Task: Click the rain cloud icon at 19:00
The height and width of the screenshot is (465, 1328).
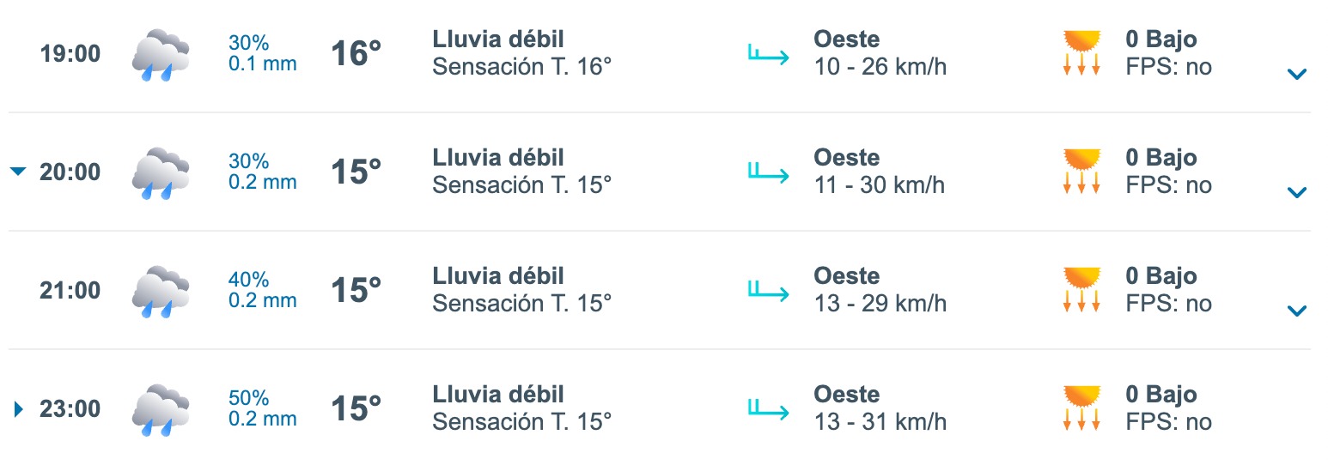Action: (161, 54)
